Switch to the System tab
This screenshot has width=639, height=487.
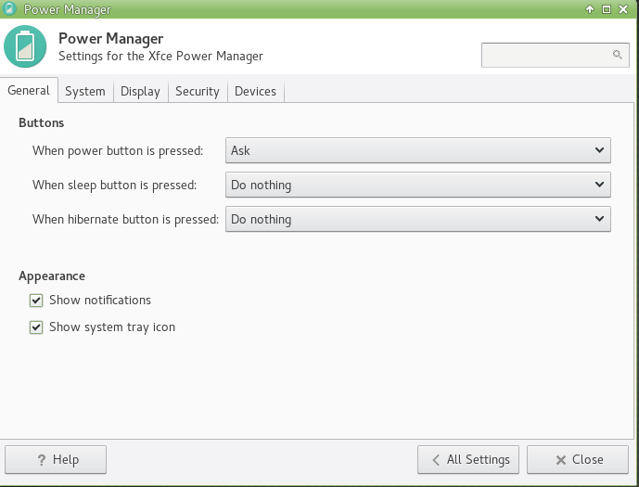click(x=84, y=91)
